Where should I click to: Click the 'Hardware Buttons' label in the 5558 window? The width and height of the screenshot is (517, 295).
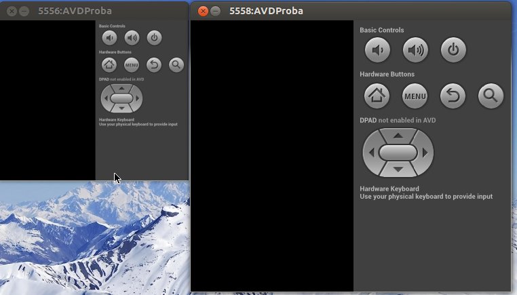click(x=387, y=74)
